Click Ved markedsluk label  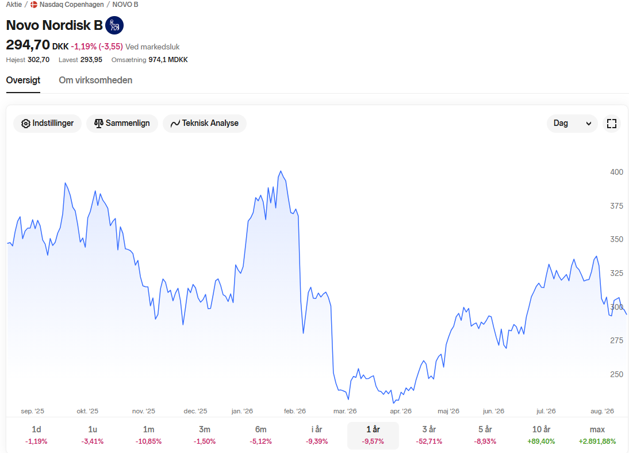coord(152,47)
